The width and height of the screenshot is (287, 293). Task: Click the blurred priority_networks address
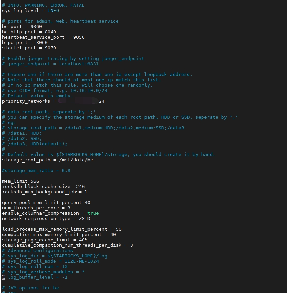(78, 101)
